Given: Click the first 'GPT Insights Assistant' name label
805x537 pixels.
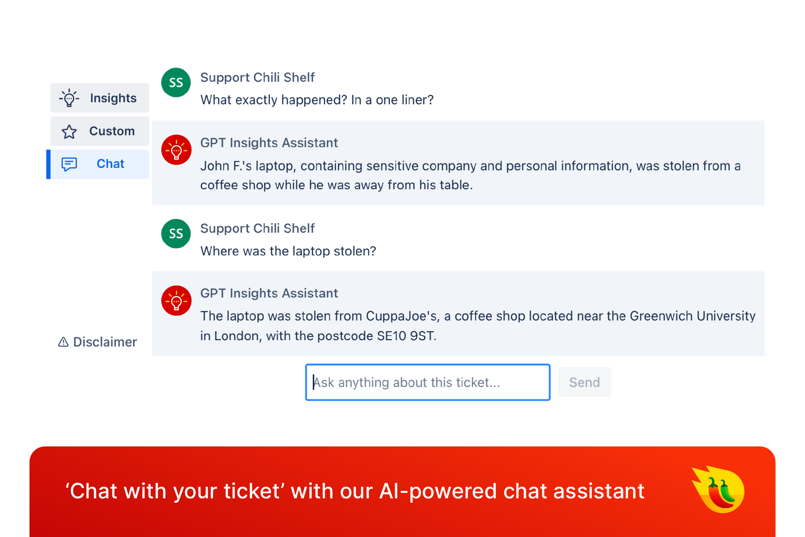Looking at the screenshot, I should [269, 143].
